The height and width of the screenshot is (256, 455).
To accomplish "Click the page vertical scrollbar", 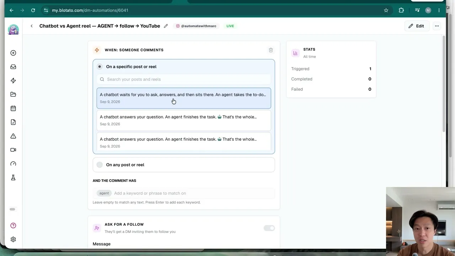I will coord(444,84).
